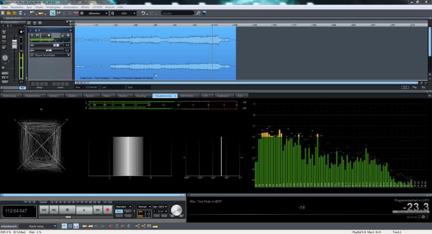
Task: Click the mixer view icon in the bottom toolbar
Action: click(x=70, y=226)
